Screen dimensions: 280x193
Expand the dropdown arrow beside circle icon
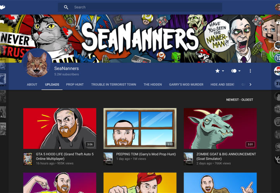pos(239,71)
